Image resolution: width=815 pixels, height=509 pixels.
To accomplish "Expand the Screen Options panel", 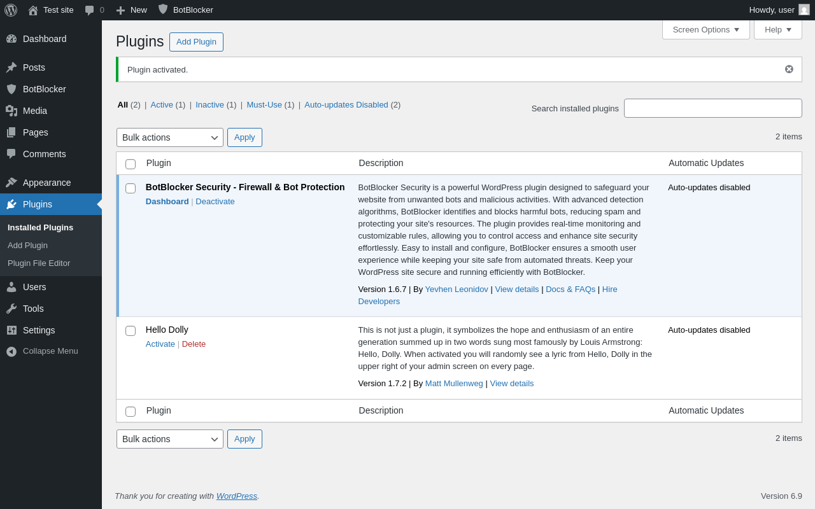I will point(705,29).
